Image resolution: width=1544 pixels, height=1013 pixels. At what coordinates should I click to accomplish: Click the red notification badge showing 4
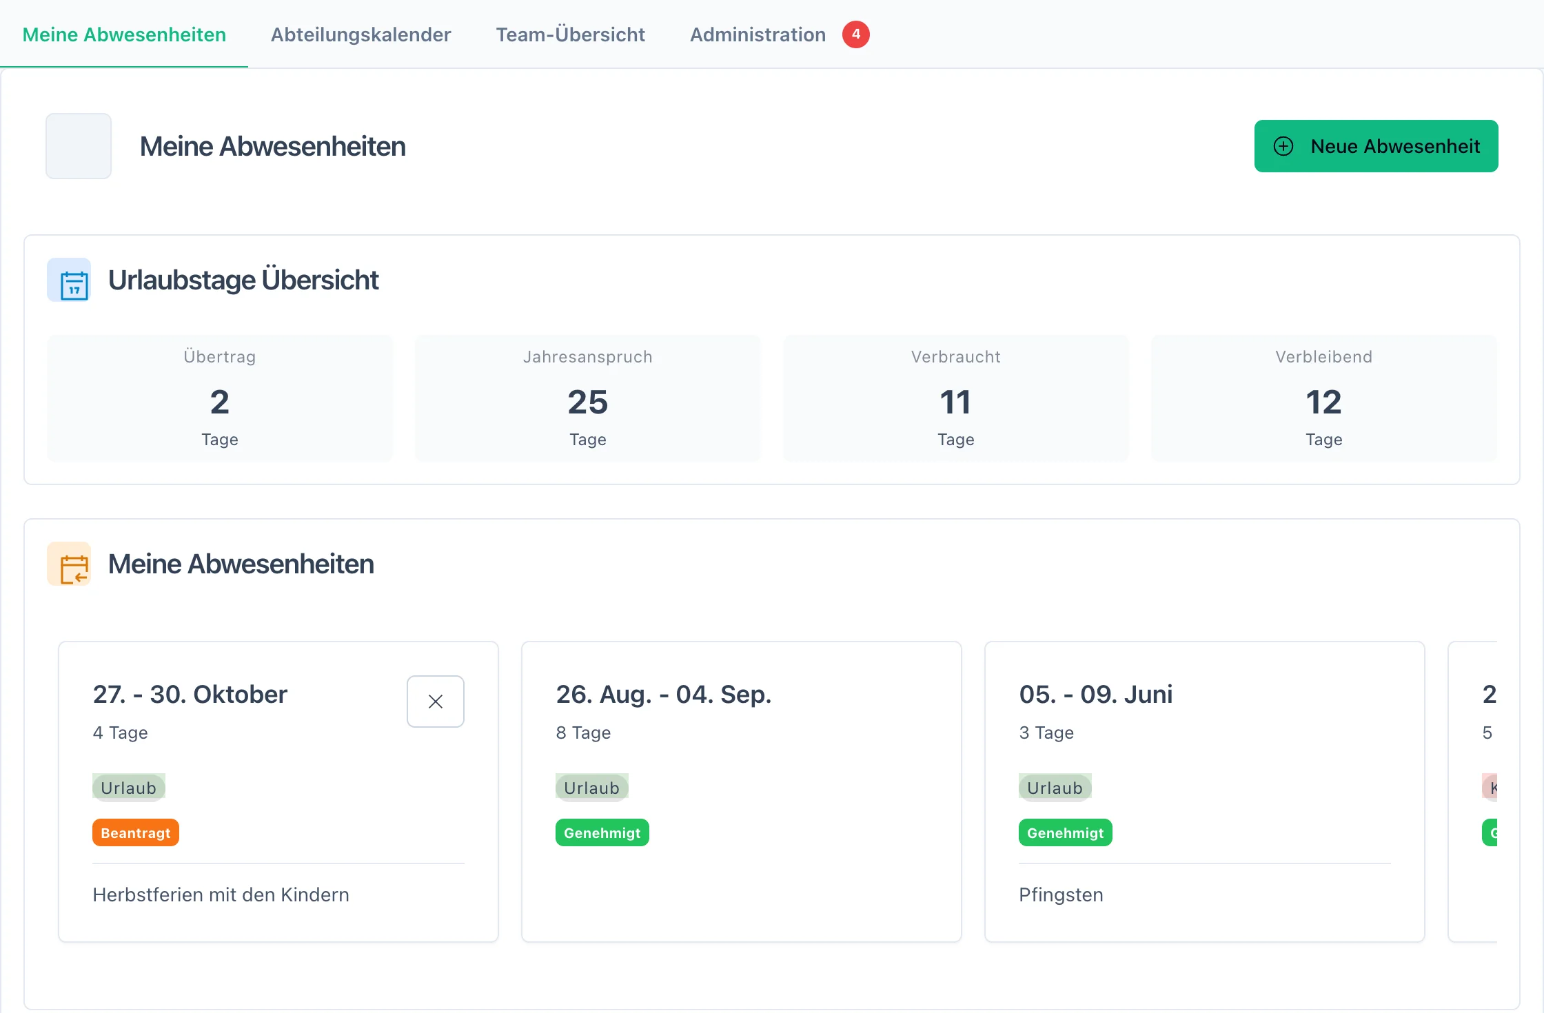point(855,34)
